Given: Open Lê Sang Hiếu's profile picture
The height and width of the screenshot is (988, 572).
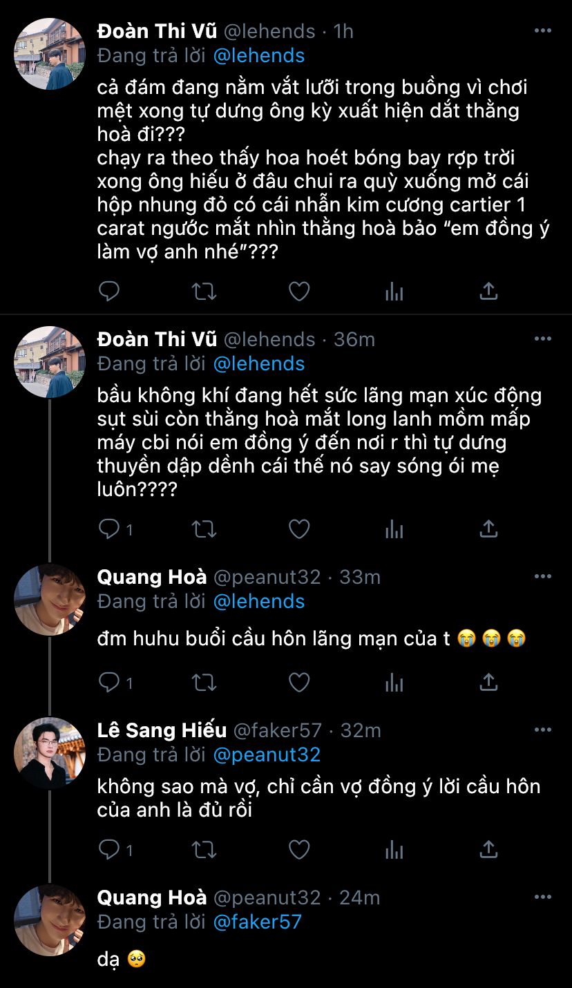Looking at the screenshot, I should [50, 753].
